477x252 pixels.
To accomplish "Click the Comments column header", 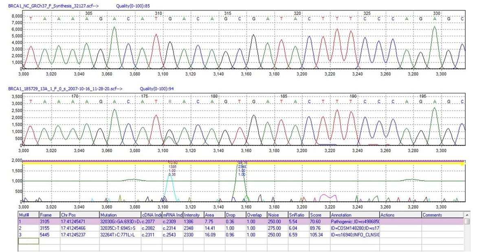I will pyautogui.click(x=442, y=215).
